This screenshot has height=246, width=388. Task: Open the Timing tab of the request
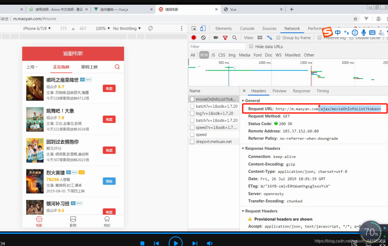pos(323,91)
